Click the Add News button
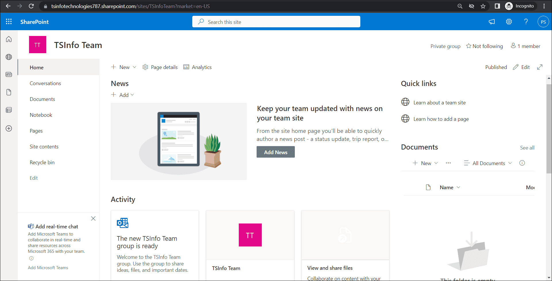The image size is (552, 281). point(275,152)
